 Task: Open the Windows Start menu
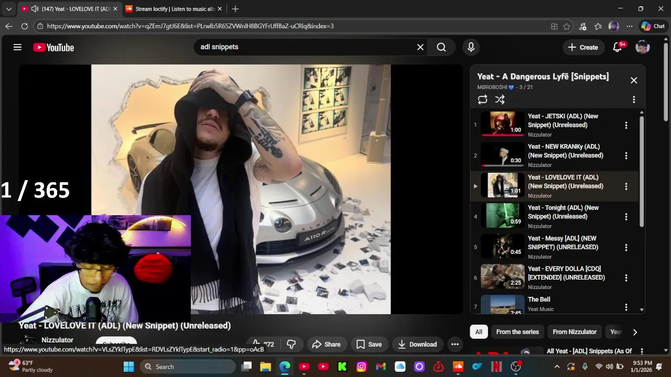click(128, 367)
